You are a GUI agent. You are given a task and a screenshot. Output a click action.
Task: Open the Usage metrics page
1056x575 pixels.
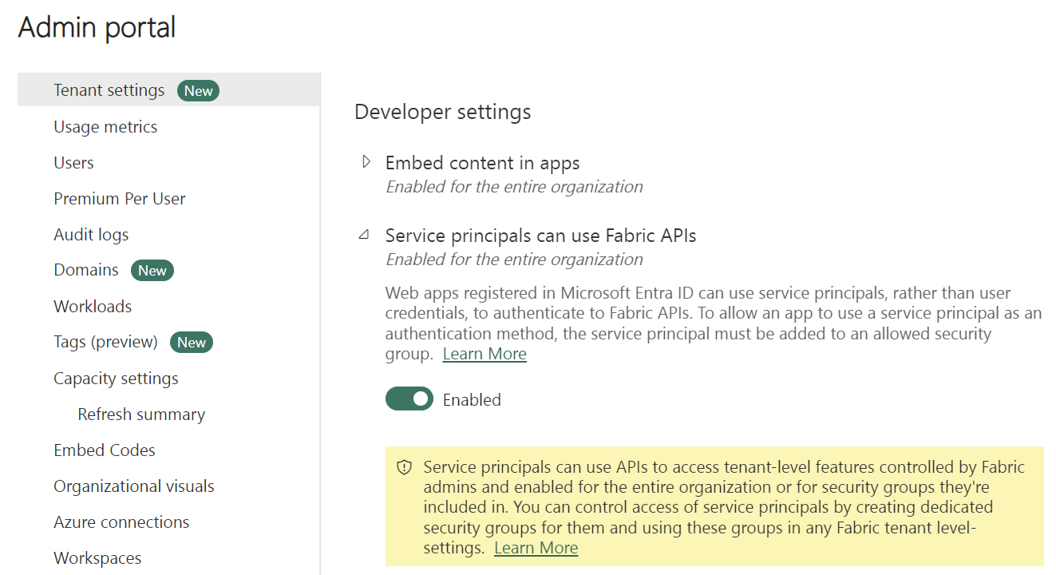pos(105,126)
